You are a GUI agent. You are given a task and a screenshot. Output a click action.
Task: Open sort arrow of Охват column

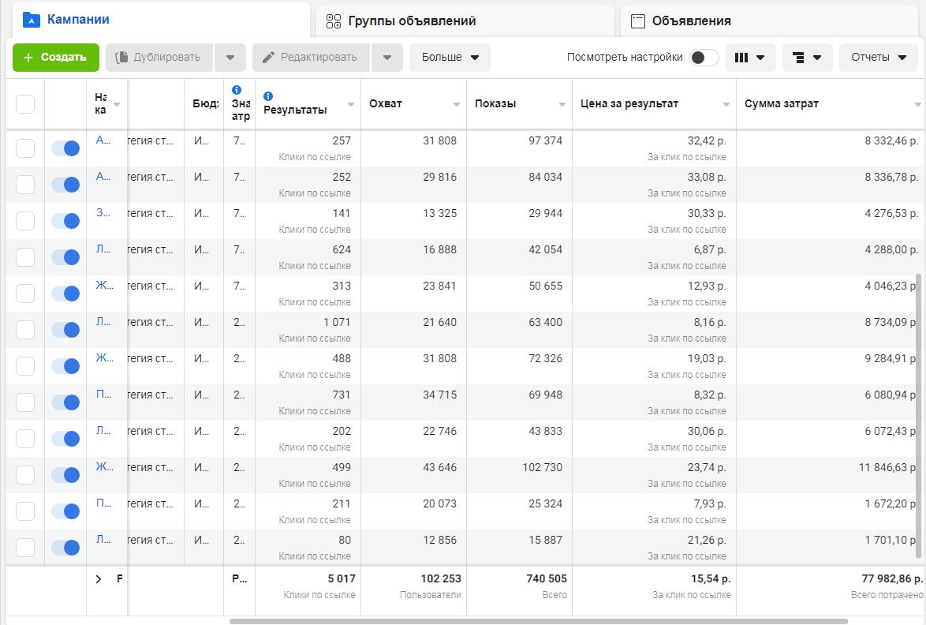457,104
